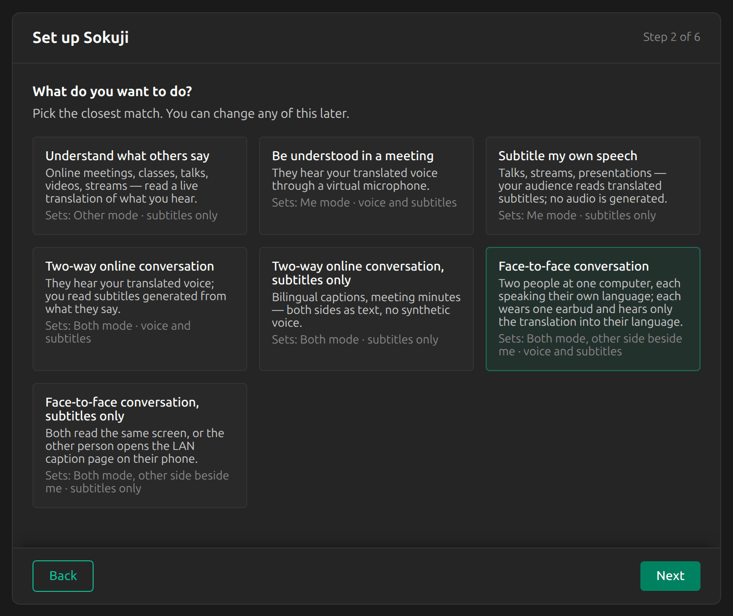Screen dimensions: 733x616
Task: Choose "Two-way online conversation, subtitles only" card
Action: [366, 309]
